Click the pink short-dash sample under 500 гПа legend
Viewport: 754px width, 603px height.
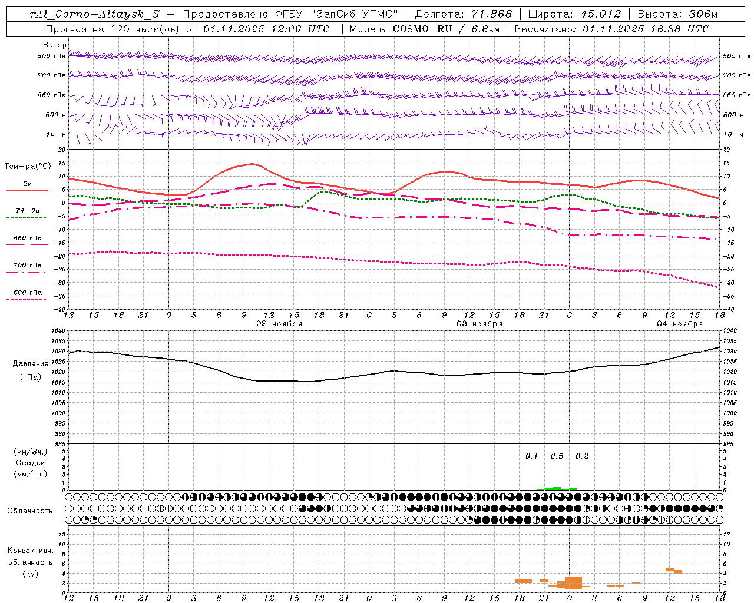click(26, 299)
